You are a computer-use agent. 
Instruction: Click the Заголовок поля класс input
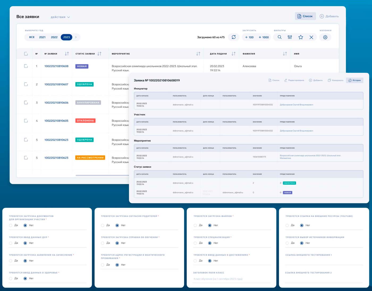click(x=232, y=279)
